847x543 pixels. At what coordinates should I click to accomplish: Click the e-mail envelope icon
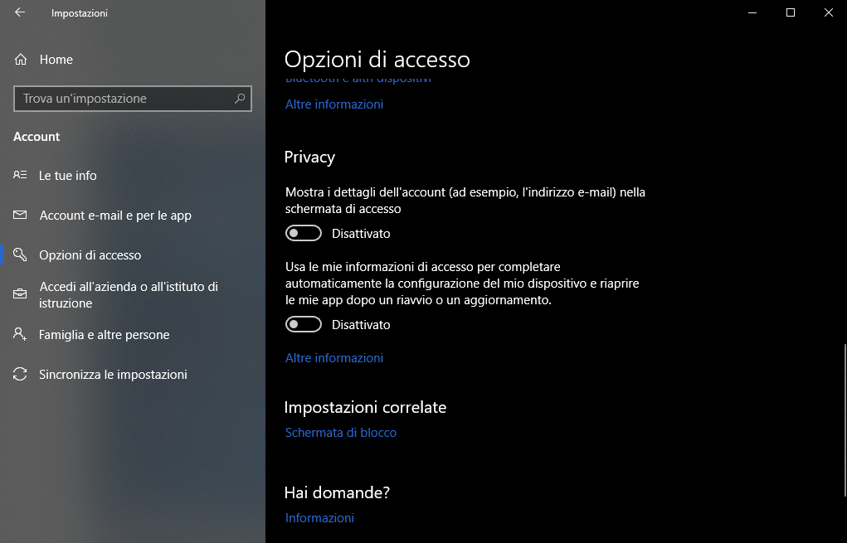pos(21,216)
